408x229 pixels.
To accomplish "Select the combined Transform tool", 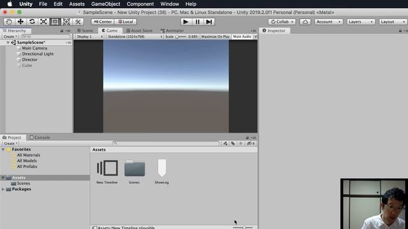I will pos(66,22).
